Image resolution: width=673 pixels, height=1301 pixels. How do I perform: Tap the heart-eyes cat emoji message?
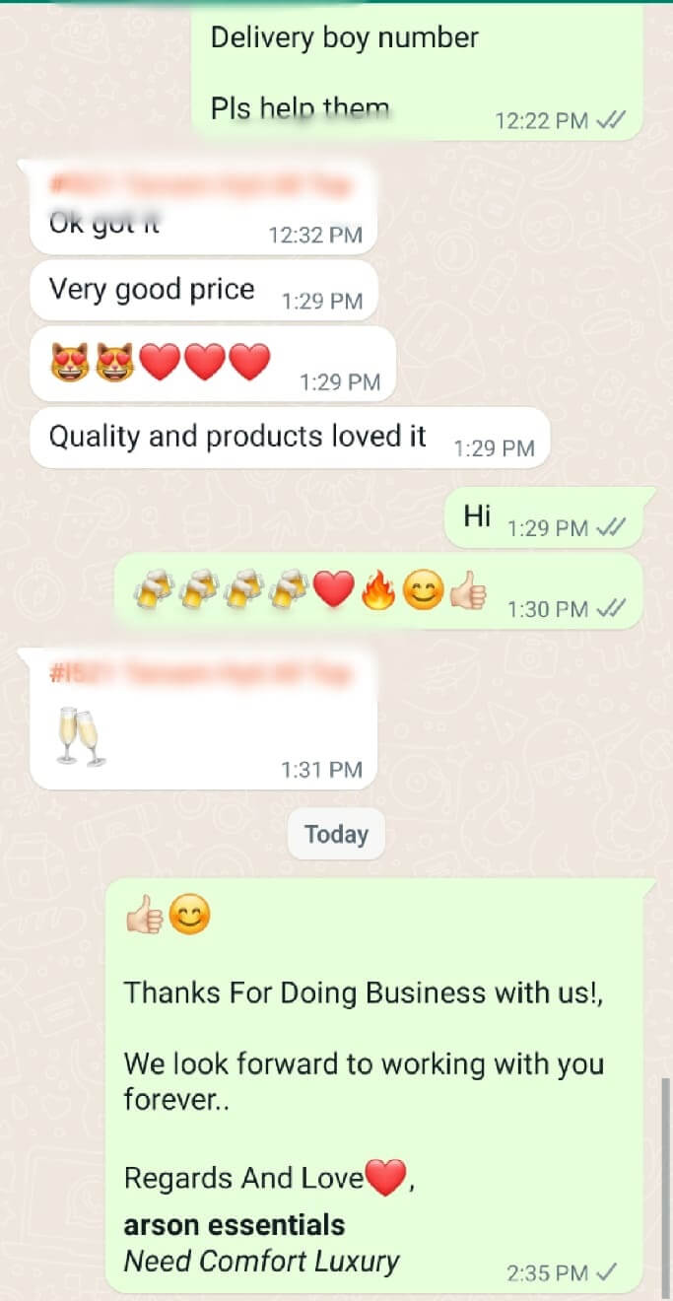(213, 365)
